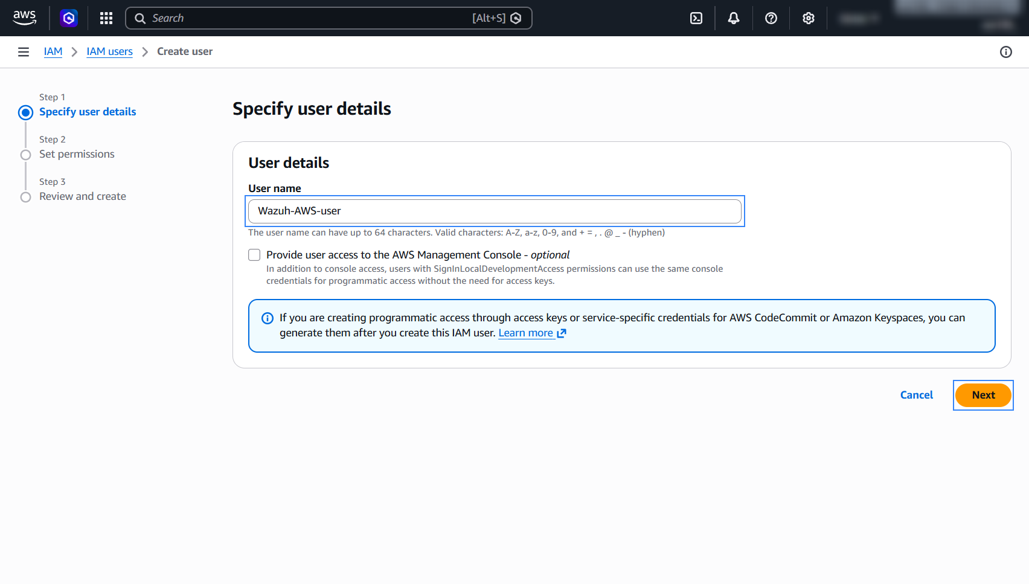Image resolution: width=1029 pixels, height=584 pixels.
Task: Click the 'User details' section heading
Action: (289, 163)
